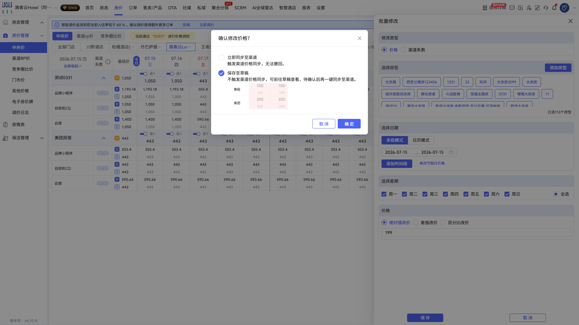Click the 保洁管理 cleaning icon in the sidebar
The image size is (579, 325).
(5, 138)
